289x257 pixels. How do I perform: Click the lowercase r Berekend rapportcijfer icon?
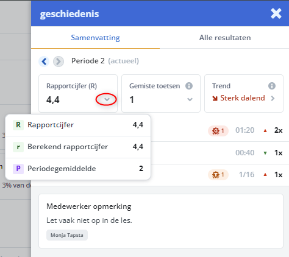click(18, 147)
